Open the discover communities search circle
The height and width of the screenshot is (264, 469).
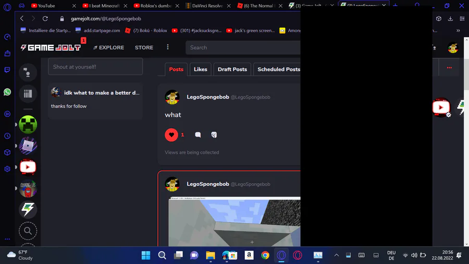click(28, 231)
